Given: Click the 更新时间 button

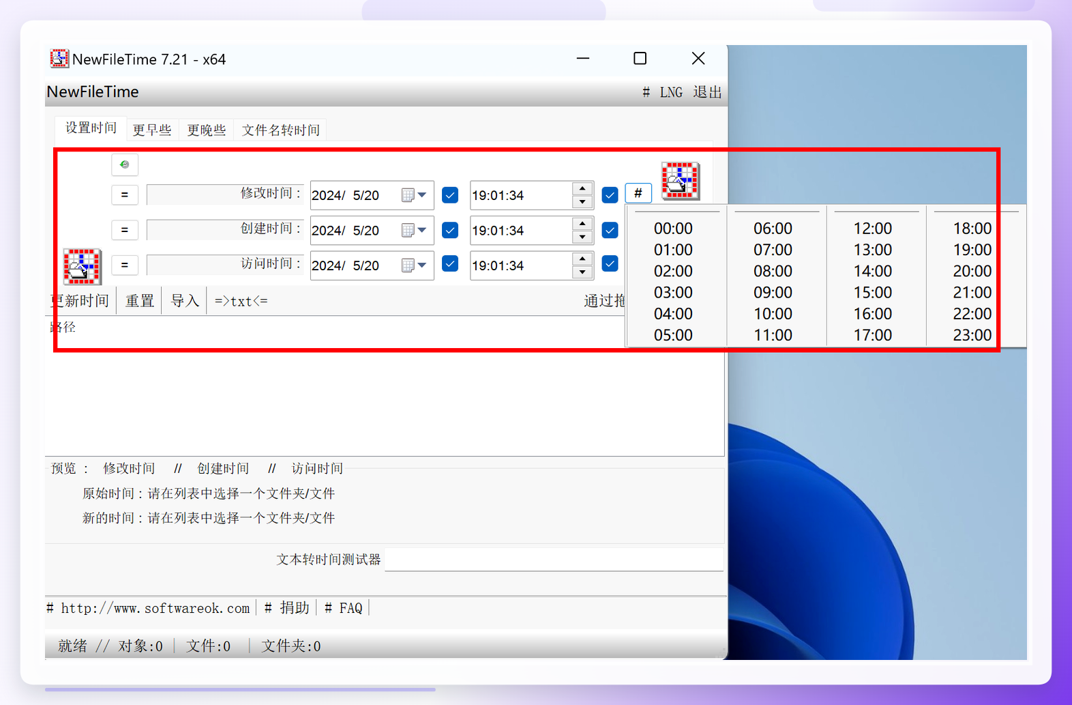Looking at the screenshot, I should click(x=80, y=301).
